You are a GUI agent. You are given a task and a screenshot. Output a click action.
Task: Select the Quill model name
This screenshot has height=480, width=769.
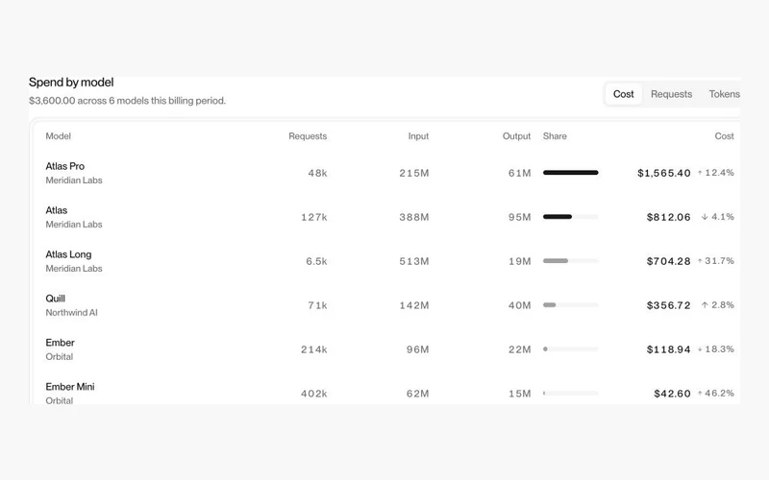coord(56,299)
